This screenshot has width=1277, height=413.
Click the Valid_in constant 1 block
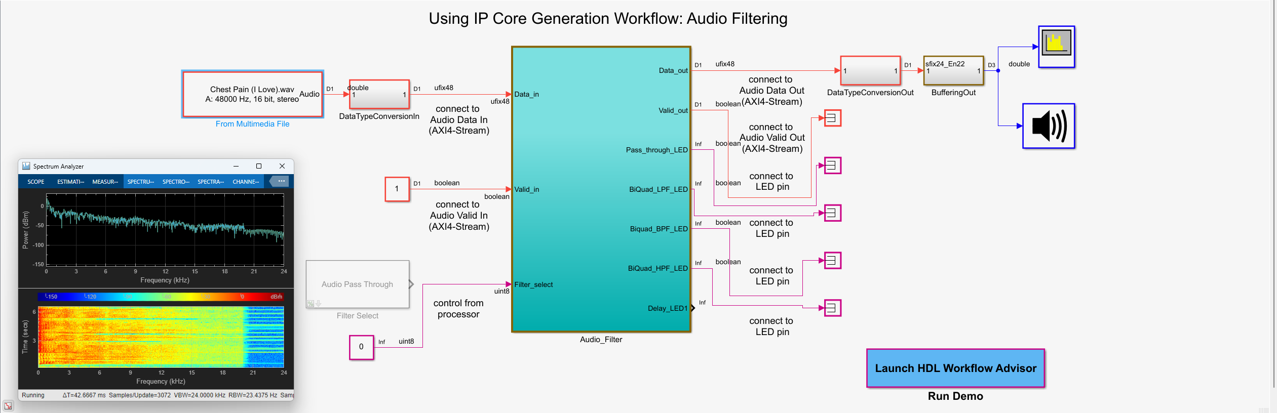tap(397, 189)
